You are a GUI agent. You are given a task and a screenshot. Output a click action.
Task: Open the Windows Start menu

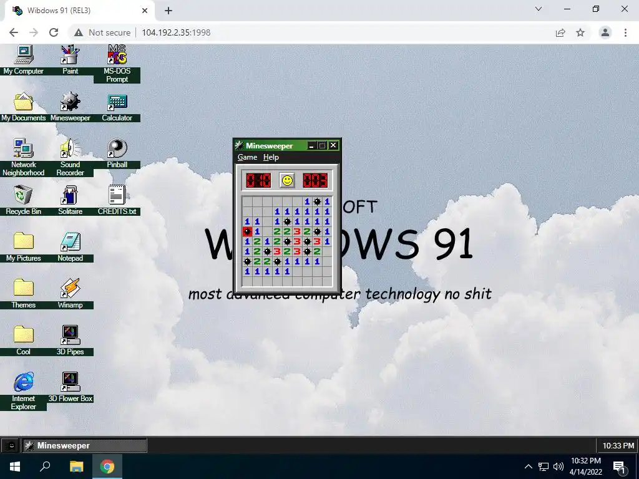pyautogui.click(x=15, y=467)
